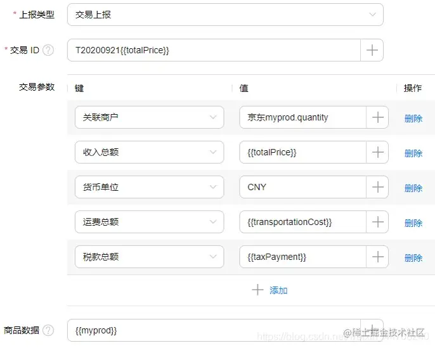Click the 商品数据 help question-mark icon
The height and width of the screenshot is (348, 435).
coord(48,330)
